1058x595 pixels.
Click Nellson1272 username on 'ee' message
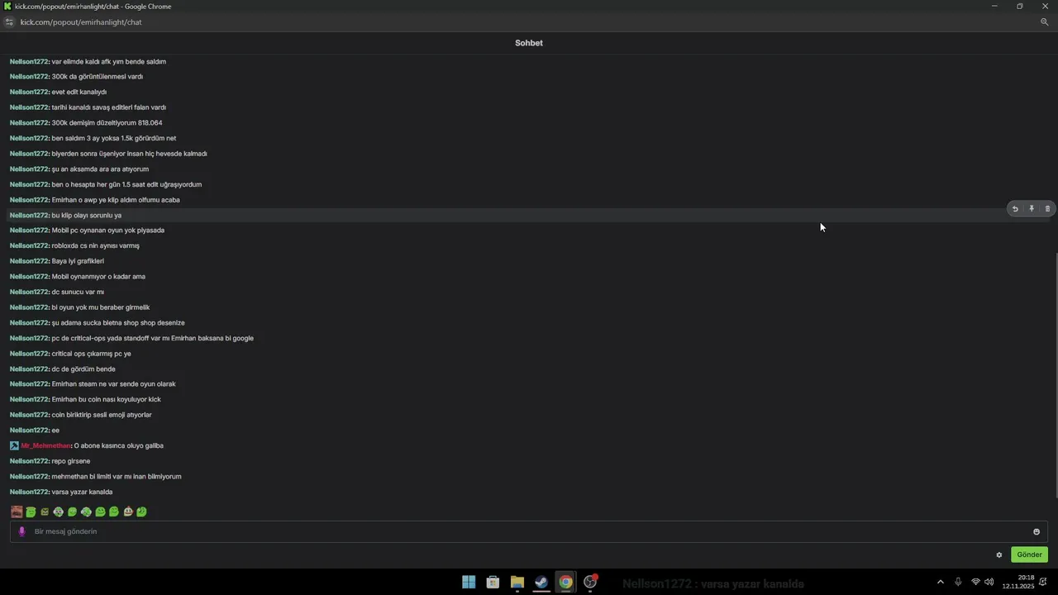coord(29,431)
